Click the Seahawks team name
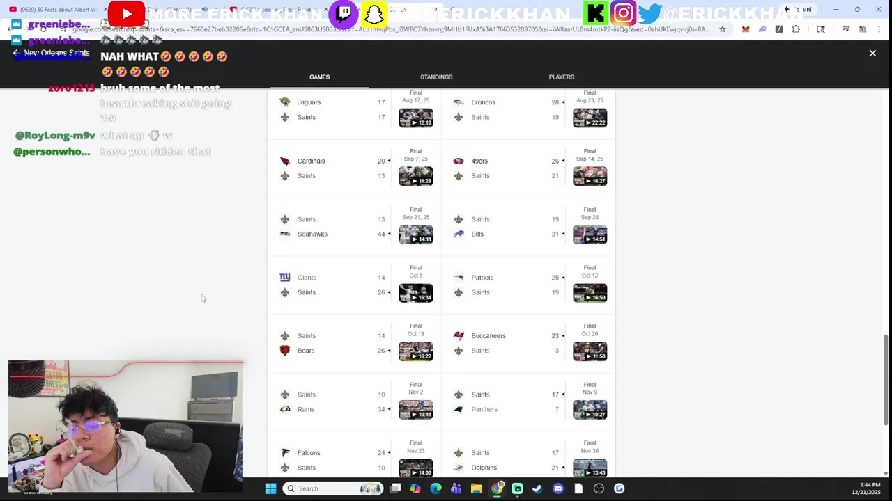Screen dimensions: 892x501 coord(312,234)
